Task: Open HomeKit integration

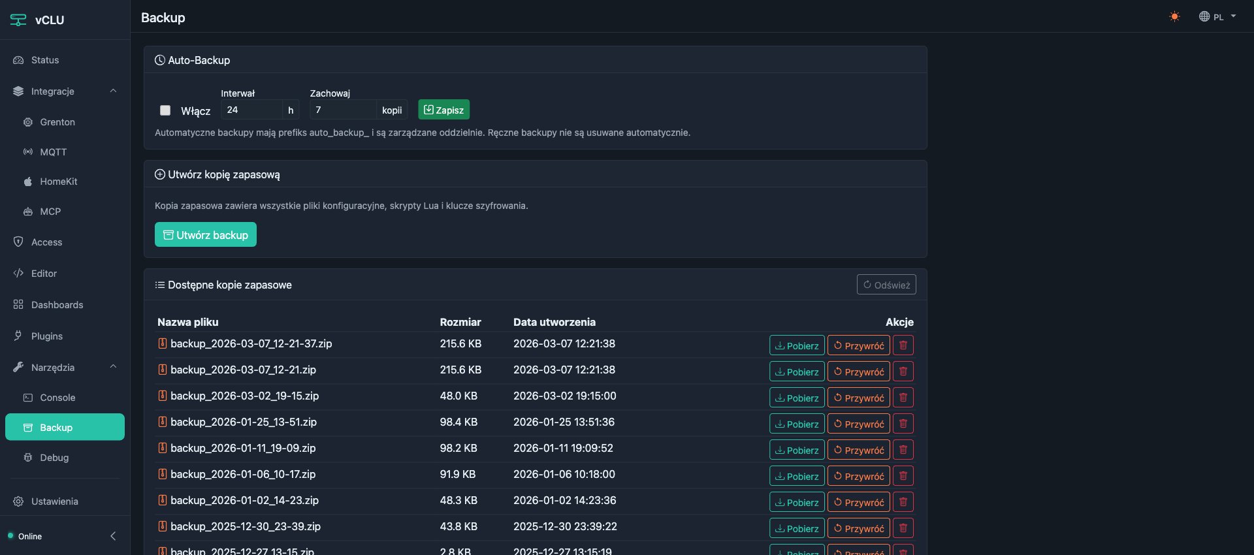Action: click(65, 182)
